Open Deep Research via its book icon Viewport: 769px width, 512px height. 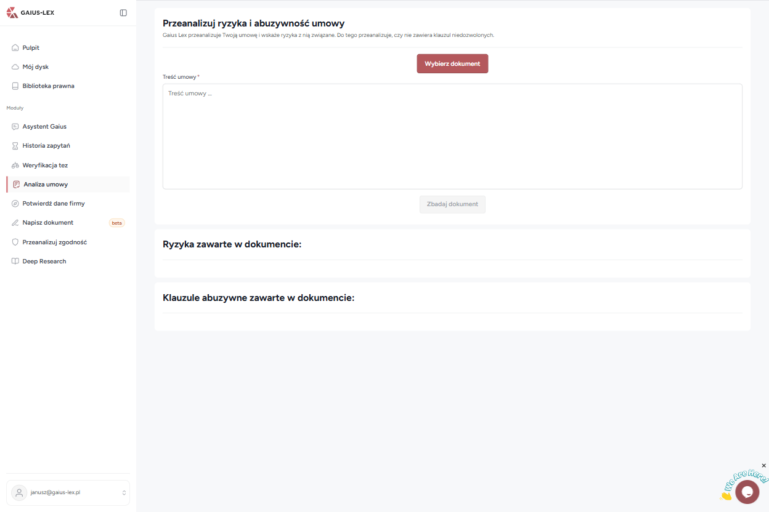[14, 261]
